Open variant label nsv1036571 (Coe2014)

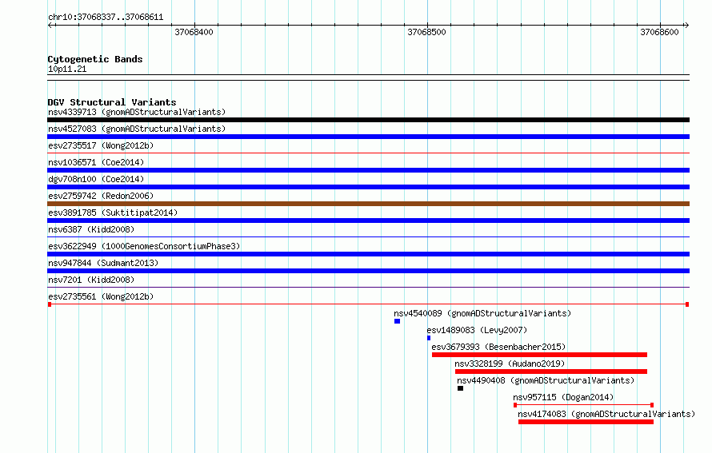pyautogui.click(x=96, y=162)
